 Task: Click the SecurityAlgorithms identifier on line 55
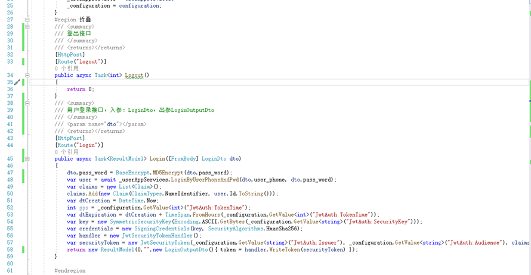(x=236, y=229)
